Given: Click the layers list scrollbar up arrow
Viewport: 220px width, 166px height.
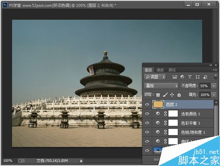Looking at the screenshot, I should tap(216, 102).
